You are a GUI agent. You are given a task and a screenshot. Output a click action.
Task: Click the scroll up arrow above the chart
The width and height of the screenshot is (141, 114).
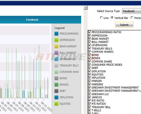[x=85, y=8]
